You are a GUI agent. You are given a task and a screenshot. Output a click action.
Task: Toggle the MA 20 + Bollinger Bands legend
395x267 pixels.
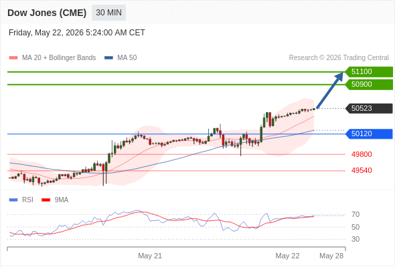pyautogui.click(x=52, y=58)
